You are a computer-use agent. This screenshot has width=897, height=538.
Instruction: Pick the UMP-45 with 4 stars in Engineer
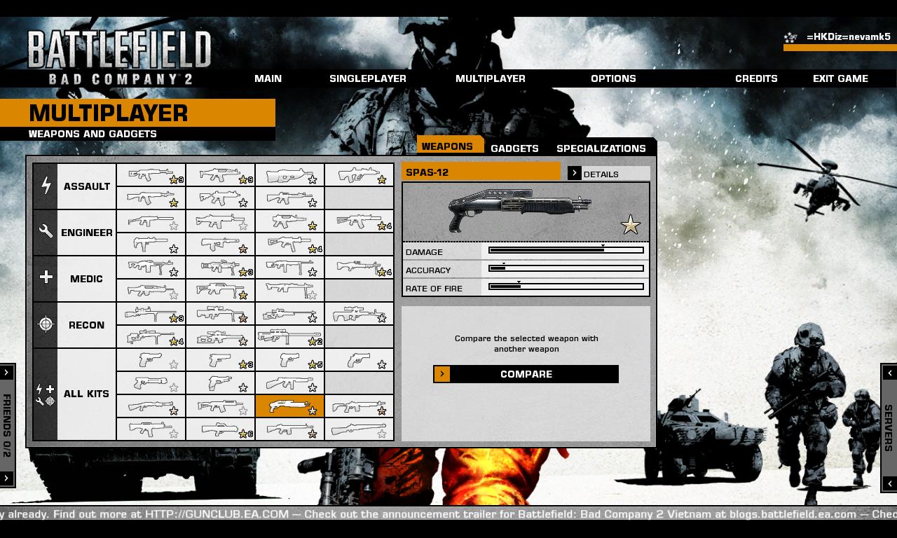(289, 244)
